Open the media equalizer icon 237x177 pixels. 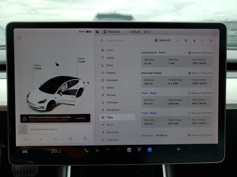[70, 139]
